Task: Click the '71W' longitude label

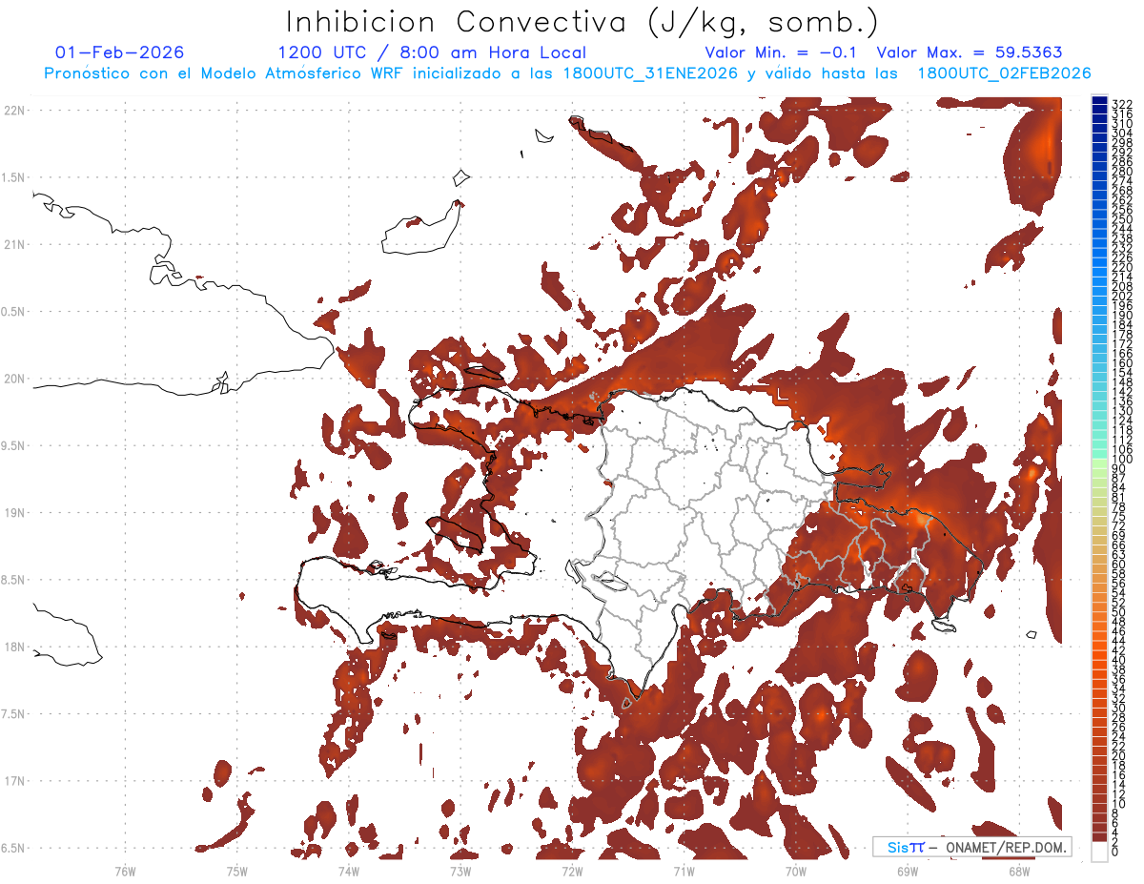Action: pos(684,871)
